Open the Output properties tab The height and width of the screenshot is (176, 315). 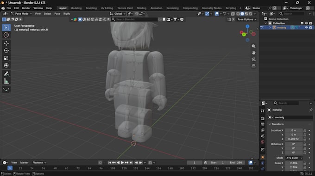pos(263,124)
